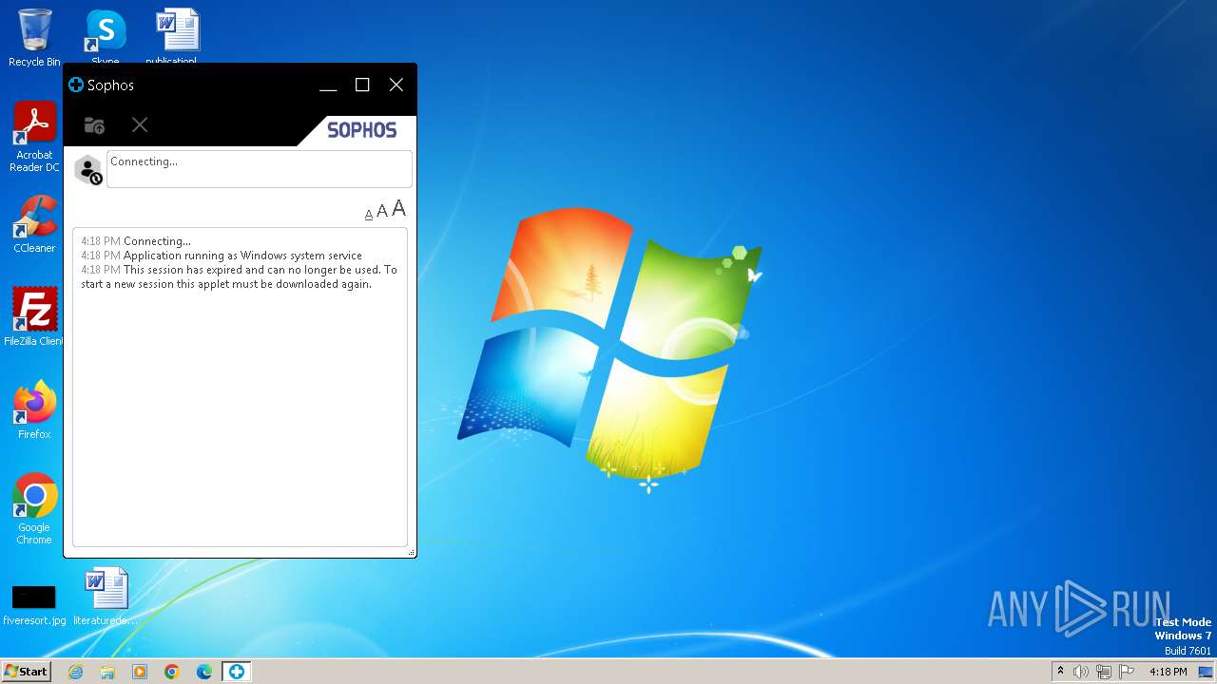Viewport: 1217px width, 684px height.
Task: Select the literaturede Word document icon
Action: 106,597
